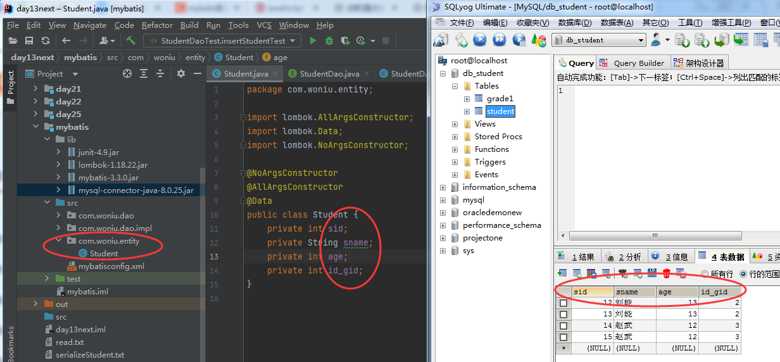Viewport: 780px width, 362px height.
Task: Click the Build project hammer icon
Action: point(130,41)
